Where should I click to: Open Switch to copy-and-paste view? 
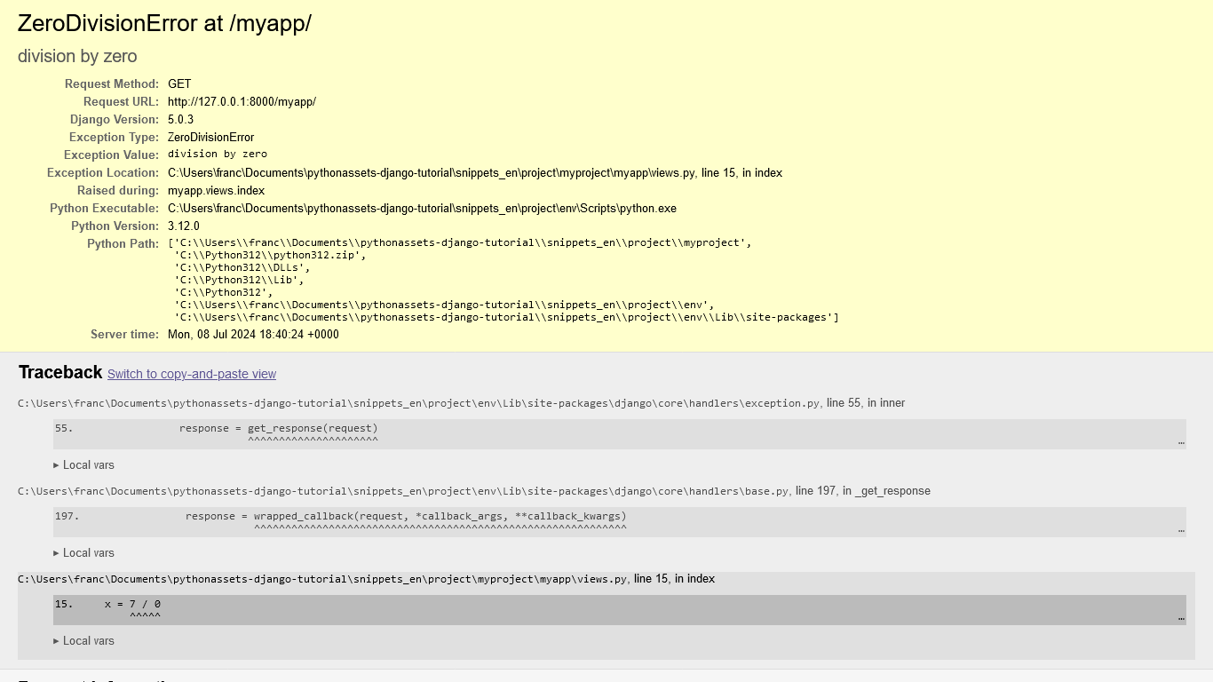tap(192, 374)
